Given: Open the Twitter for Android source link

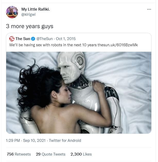Looking at the screenshot, I should click(x=65, y=141).
